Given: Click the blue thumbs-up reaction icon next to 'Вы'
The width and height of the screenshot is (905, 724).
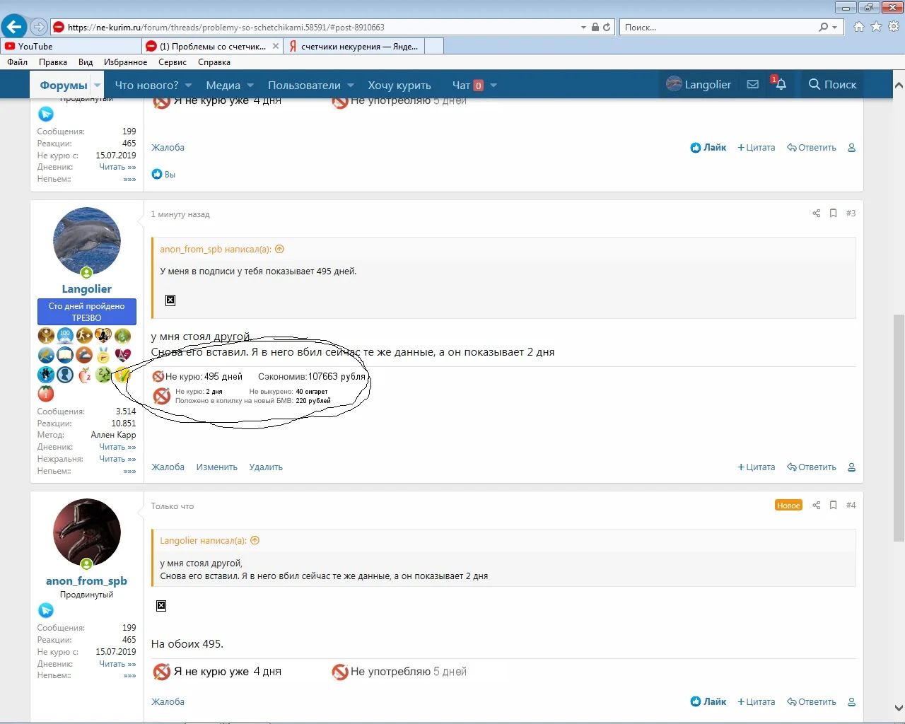Looking at the screenshot, I should click(157, 175).
